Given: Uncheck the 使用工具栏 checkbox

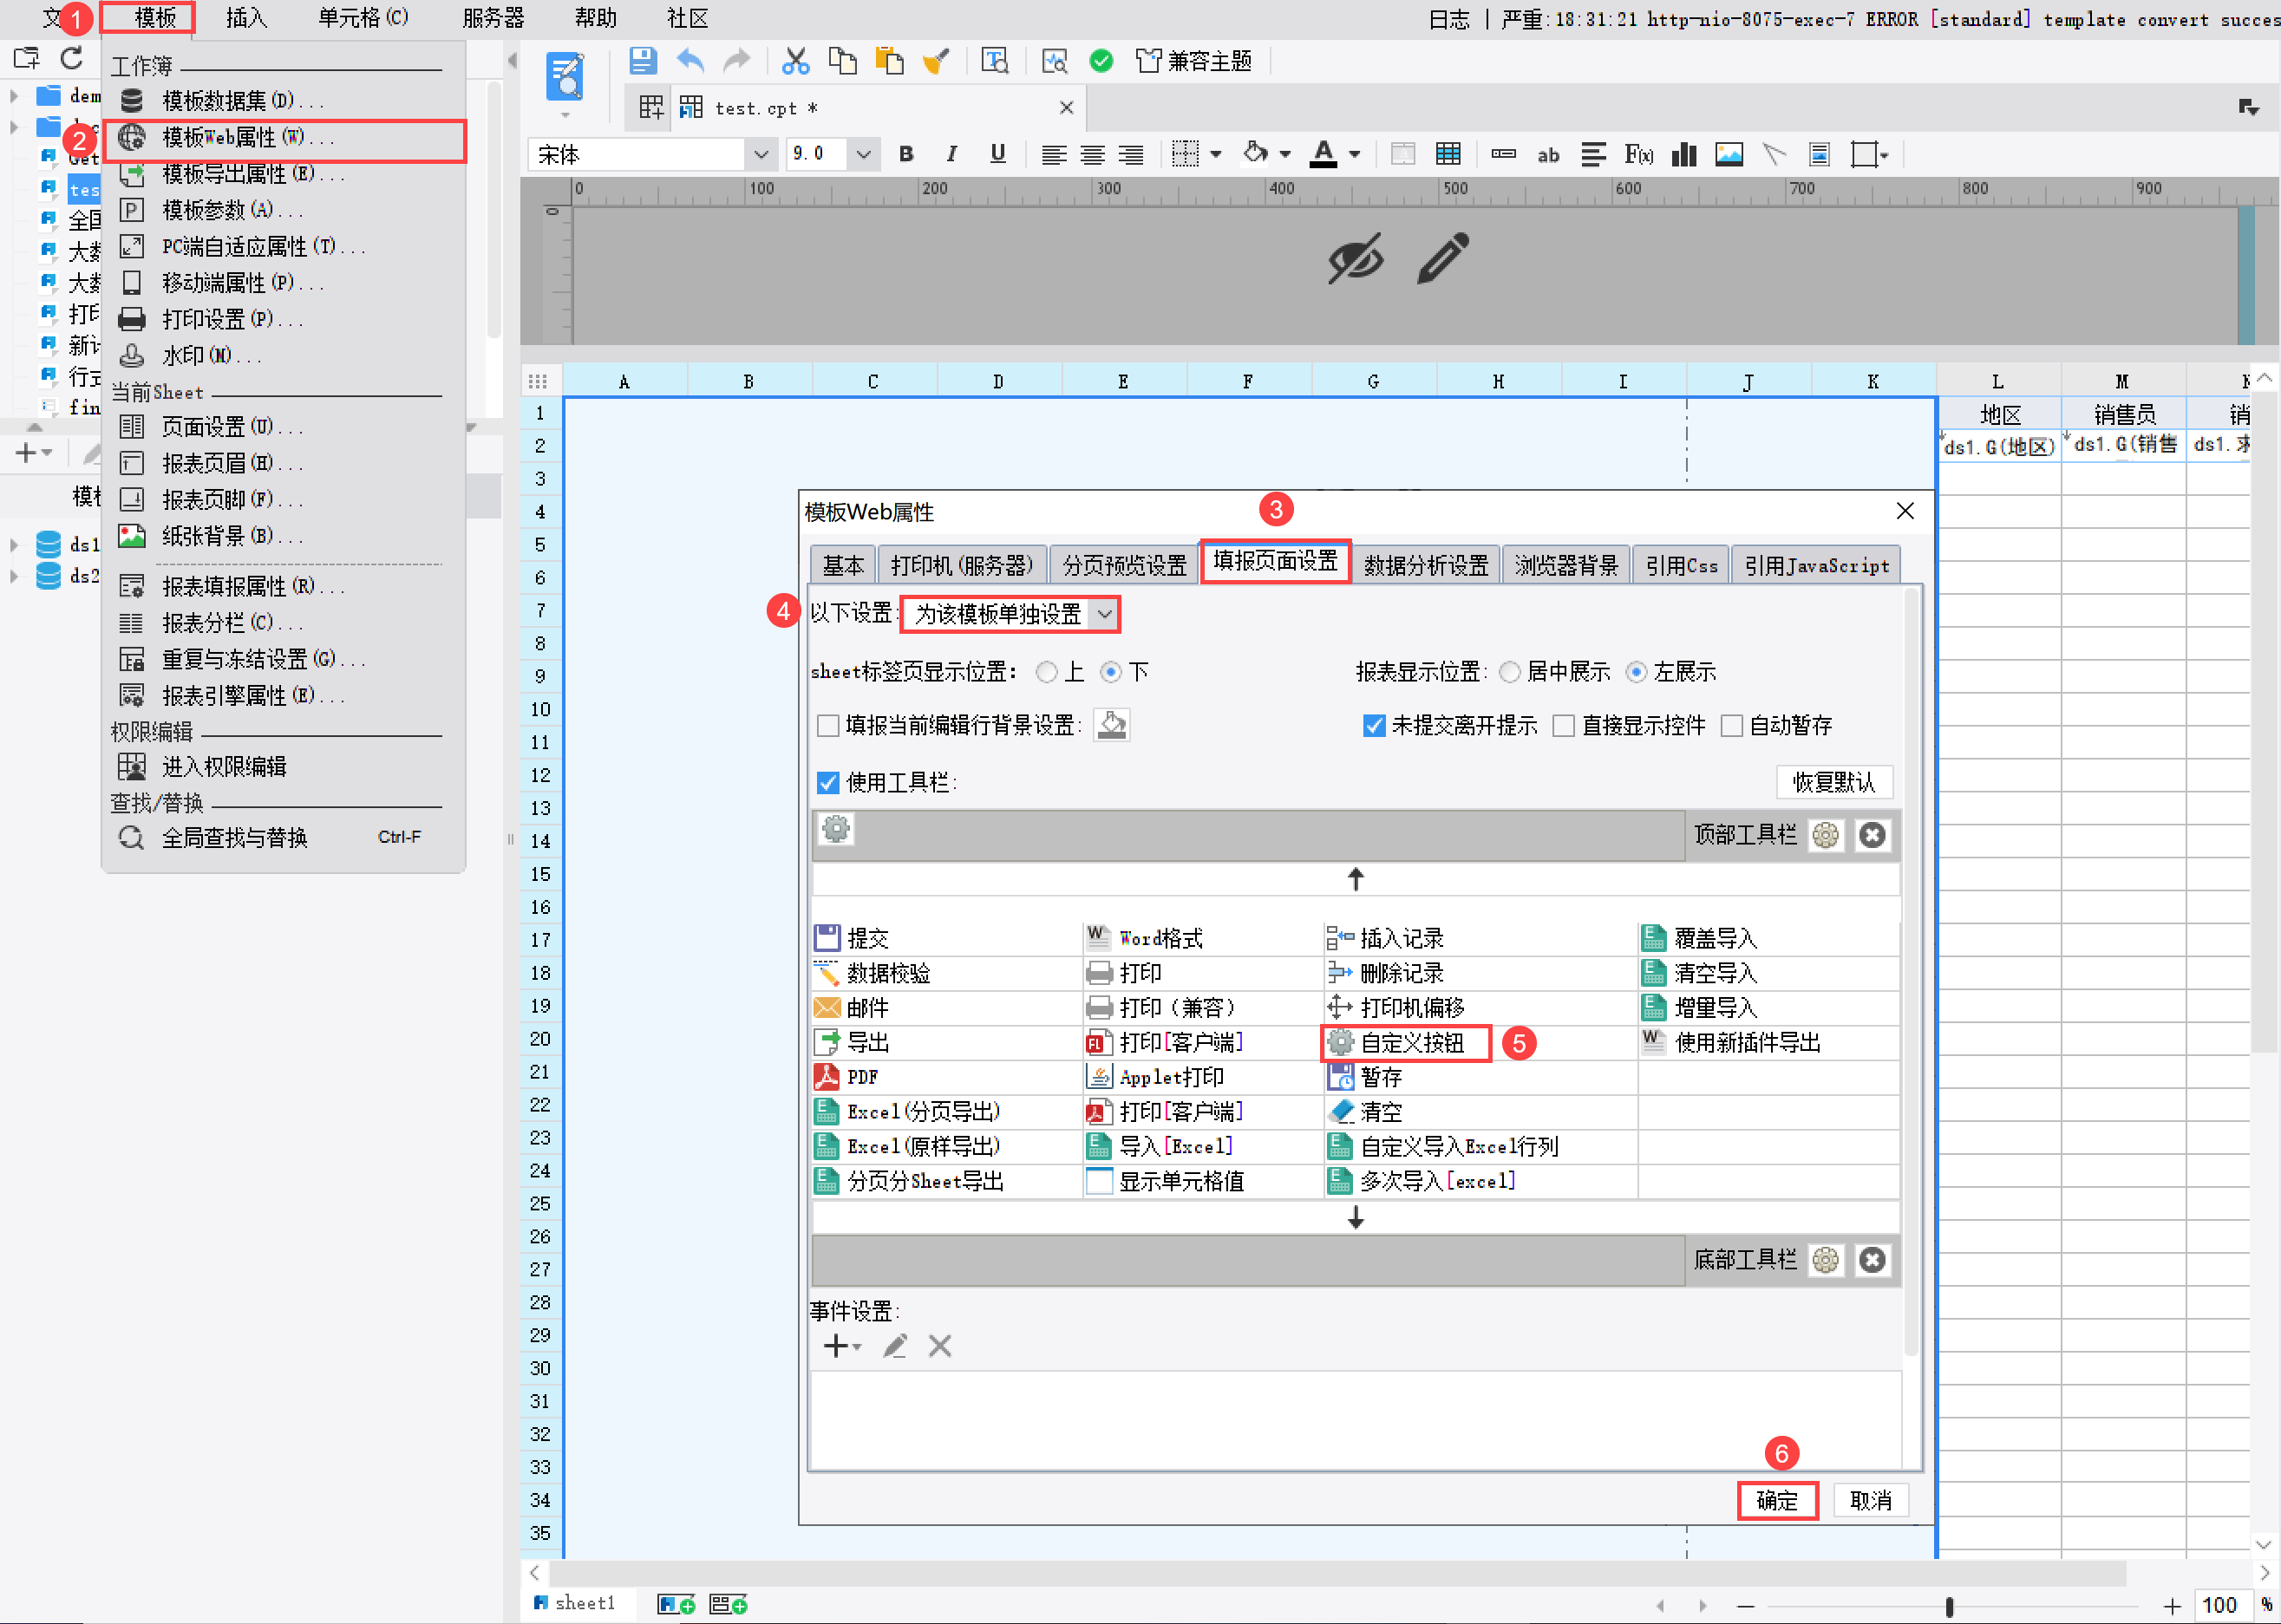Looking at the screenshot, I should click(828, 782).
